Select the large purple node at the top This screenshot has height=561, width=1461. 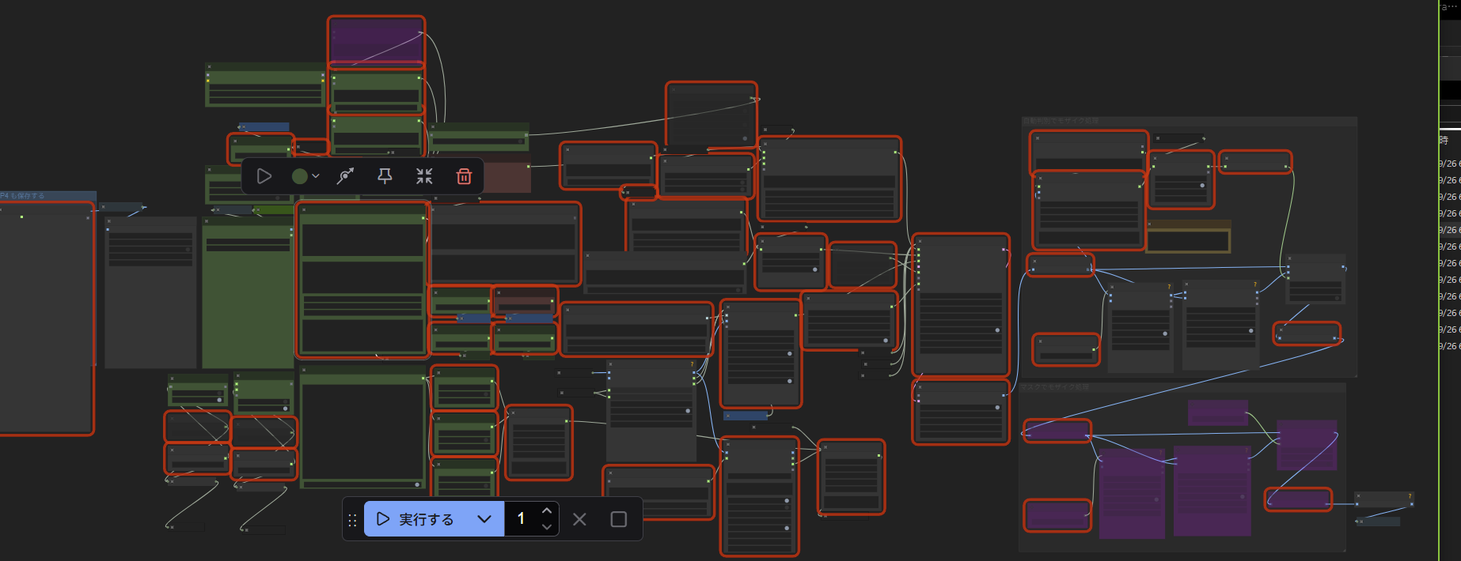(376, 40)
